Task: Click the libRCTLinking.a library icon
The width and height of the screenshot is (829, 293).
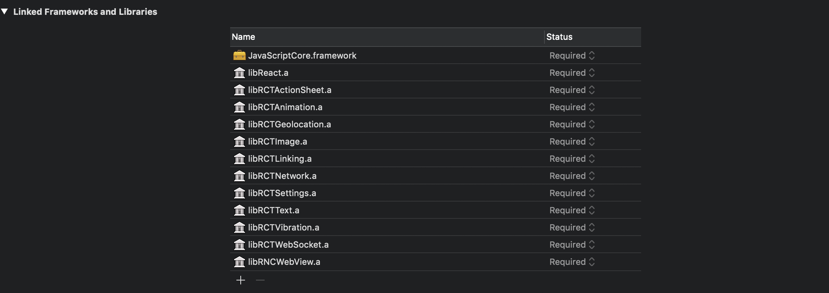Action: click(x=239, y=159)
